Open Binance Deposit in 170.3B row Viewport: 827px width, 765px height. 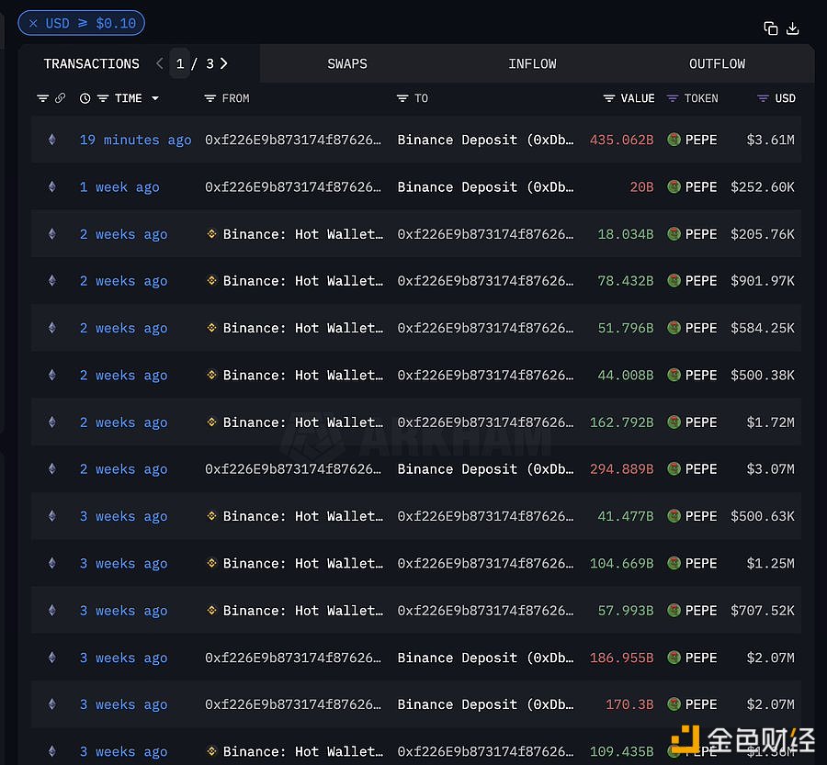485,705
